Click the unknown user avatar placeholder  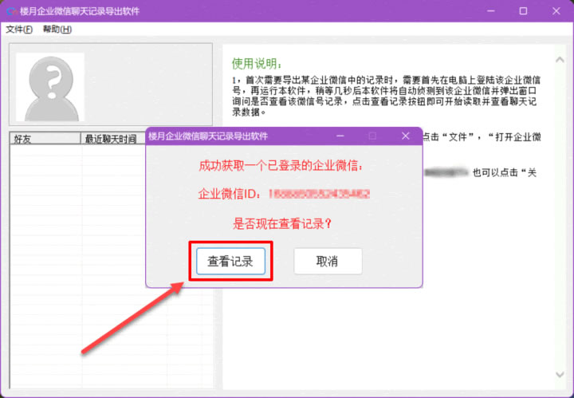(50, 87)
